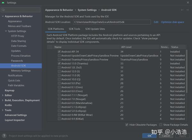
Task: Uncheck the Android API 34 checkbox
Action: (59, 52)
